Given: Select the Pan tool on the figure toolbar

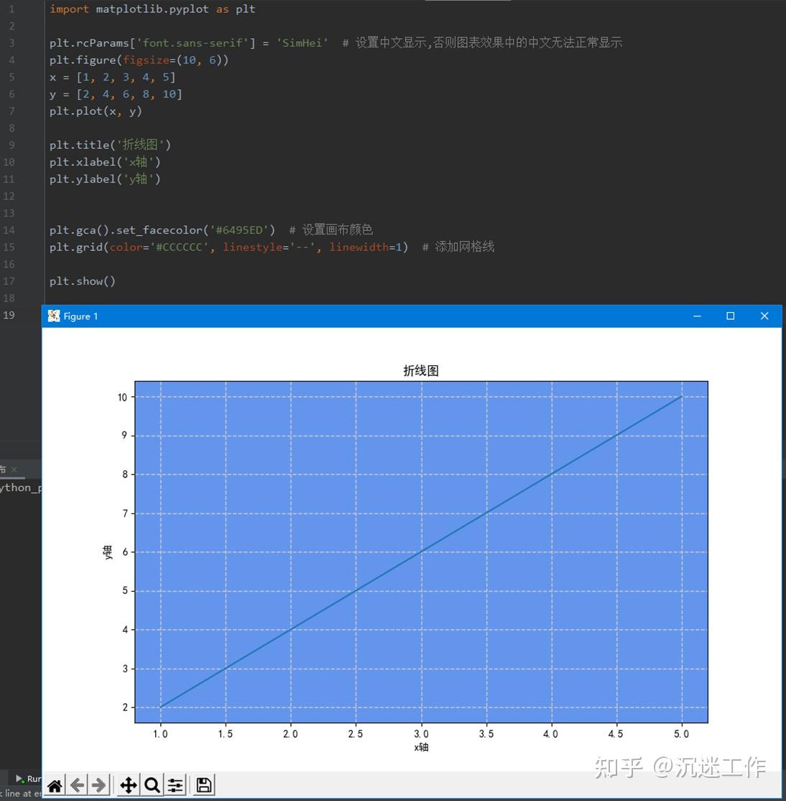Looking at the screenshot, I should tap(128, 784).
